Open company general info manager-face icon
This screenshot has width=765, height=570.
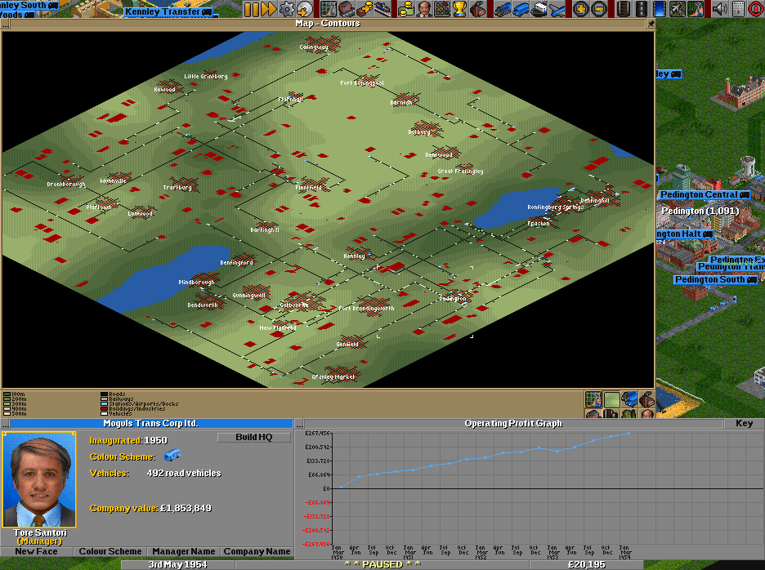pos(424,9)
